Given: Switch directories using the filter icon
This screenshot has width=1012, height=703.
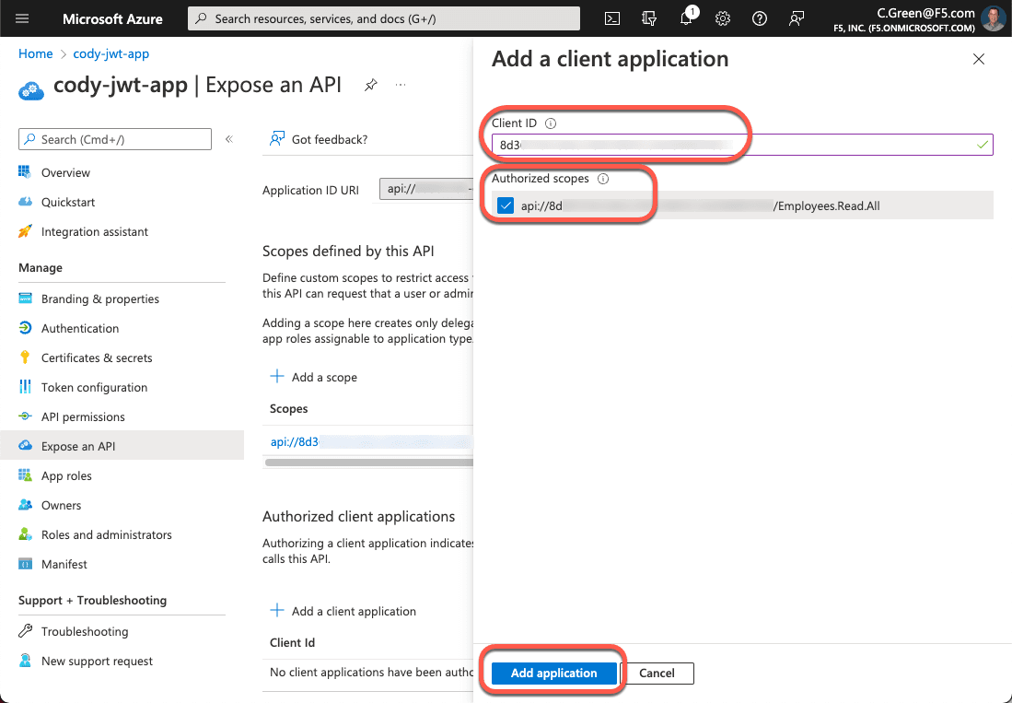Looking at the screenshot, I should [x=649, y=18].
